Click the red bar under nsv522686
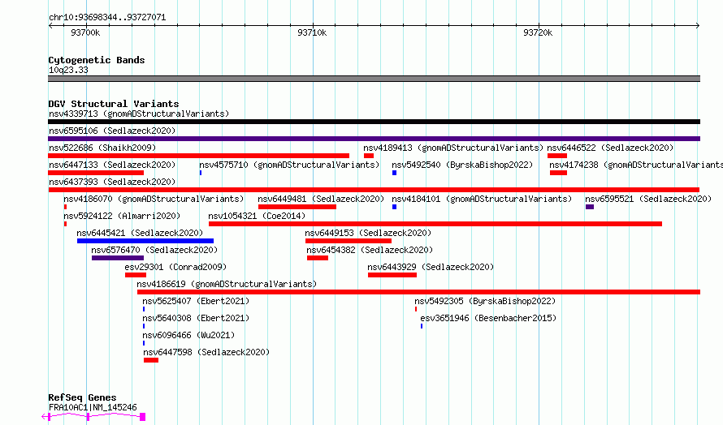Viewport: 723px width, 425px height. point(199,156)
